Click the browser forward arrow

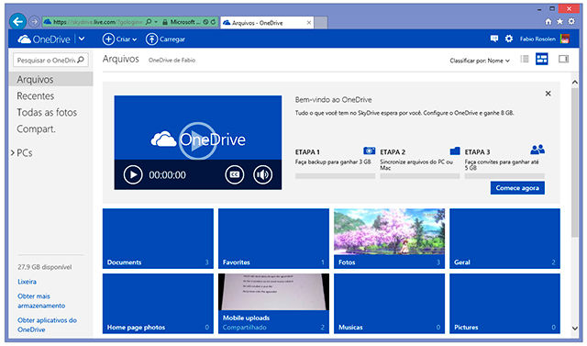[x=34, y=22]
